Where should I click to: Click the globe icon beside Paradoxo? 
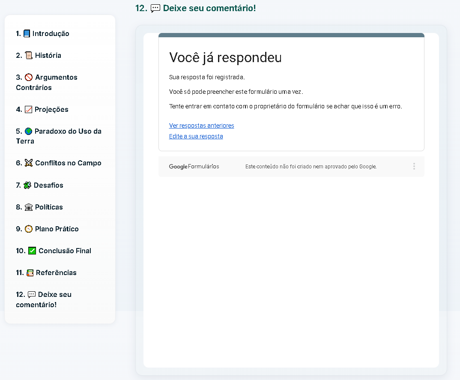28,131
